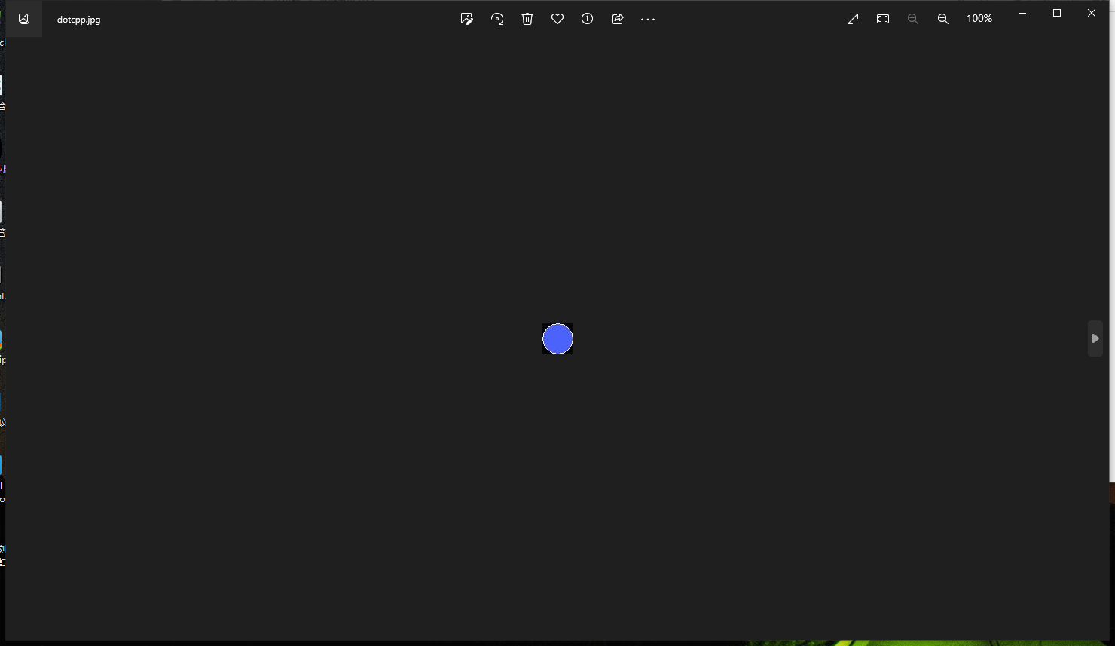The width and height of the screenshot is (1115, 646).
Task: Toggle favorite with the heart icon
Action: pyautogui.click(x=557, y=19)
